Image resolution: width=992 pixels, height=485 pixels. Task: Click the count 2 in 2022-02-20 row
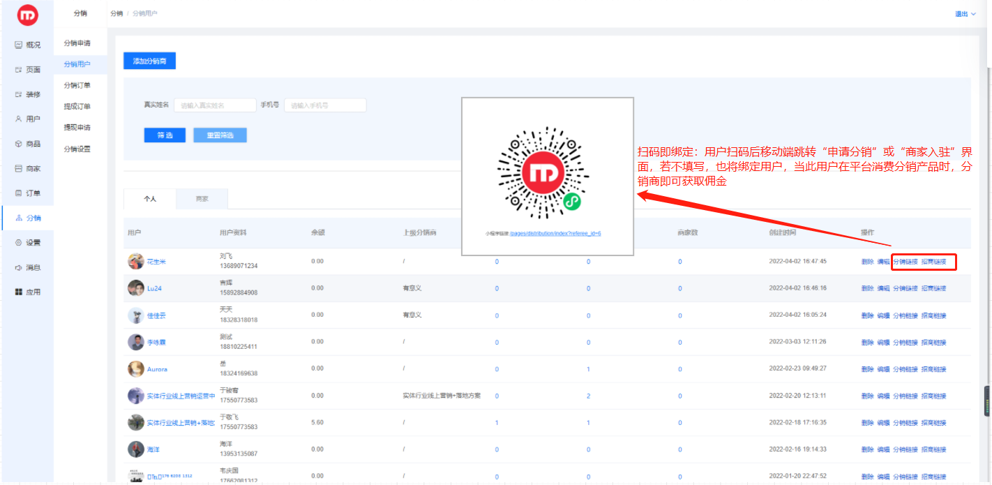coord(588,396)
